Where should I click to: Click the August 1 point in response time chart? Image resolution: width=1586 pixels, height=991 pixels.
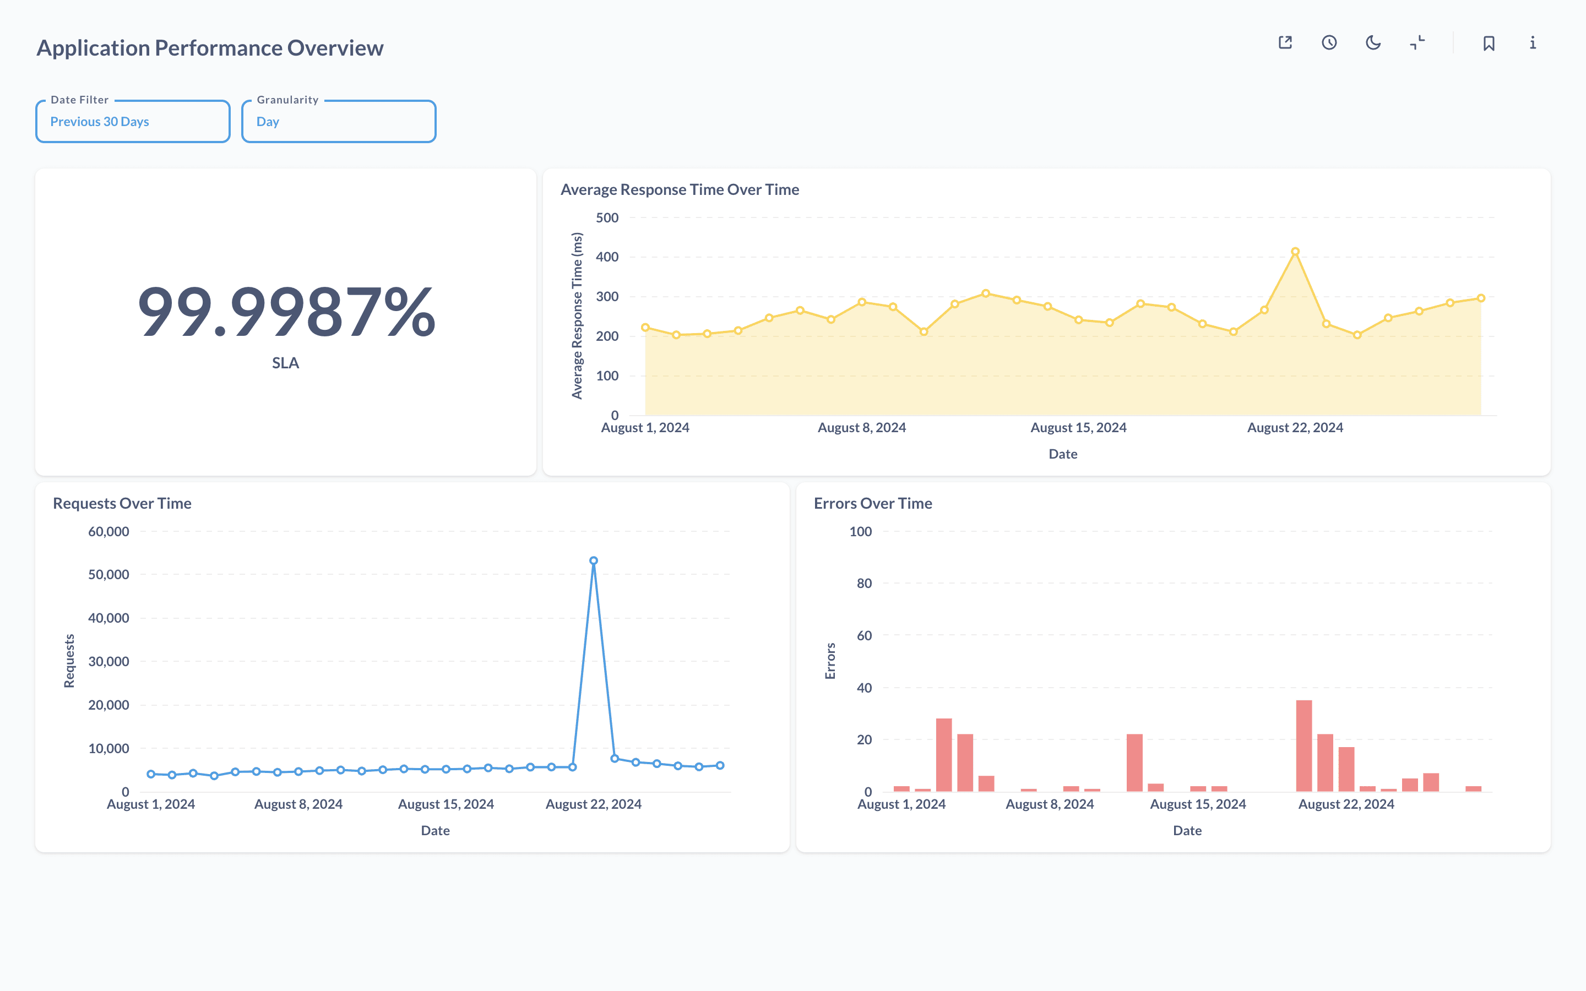point(645,328)
